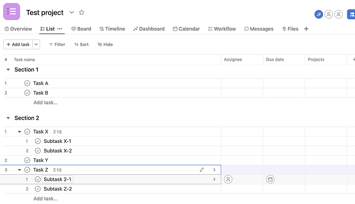Open the Files tab

290,29
